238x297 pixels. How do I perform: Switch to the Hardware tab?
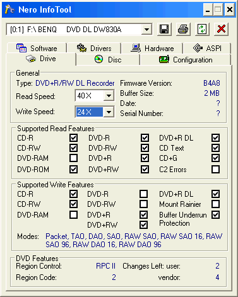tap(152, 48)
